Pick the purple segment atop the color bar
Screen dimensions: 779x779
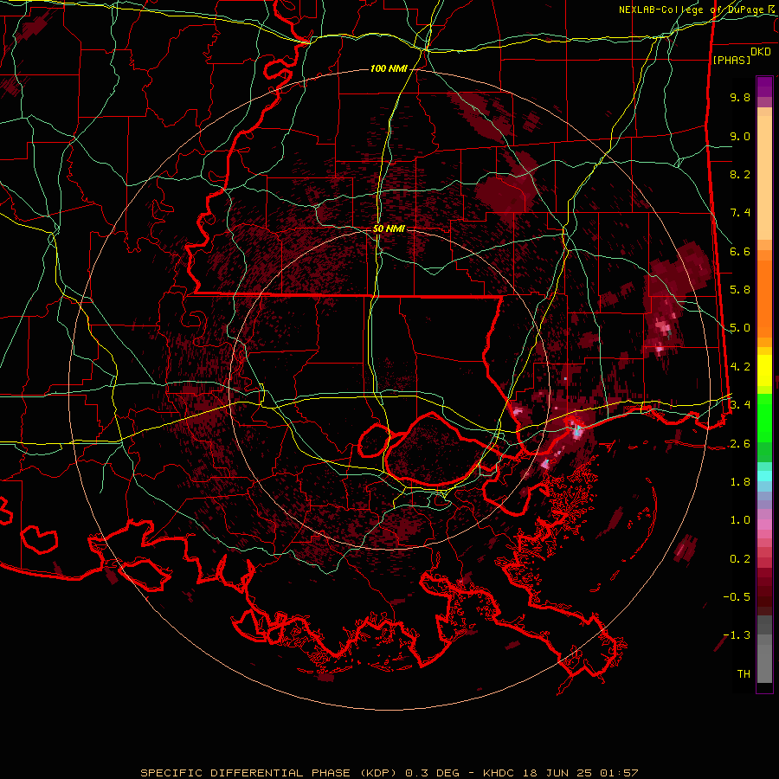[x=764, y=87]
